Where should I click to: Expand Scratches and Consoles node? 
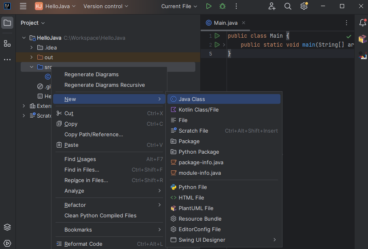point(24,116)
